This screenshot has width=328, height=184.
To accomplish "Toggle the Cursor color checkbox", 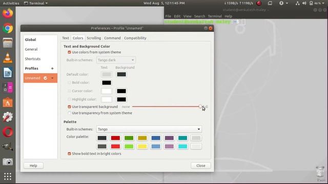I will [x=69, y=91].
